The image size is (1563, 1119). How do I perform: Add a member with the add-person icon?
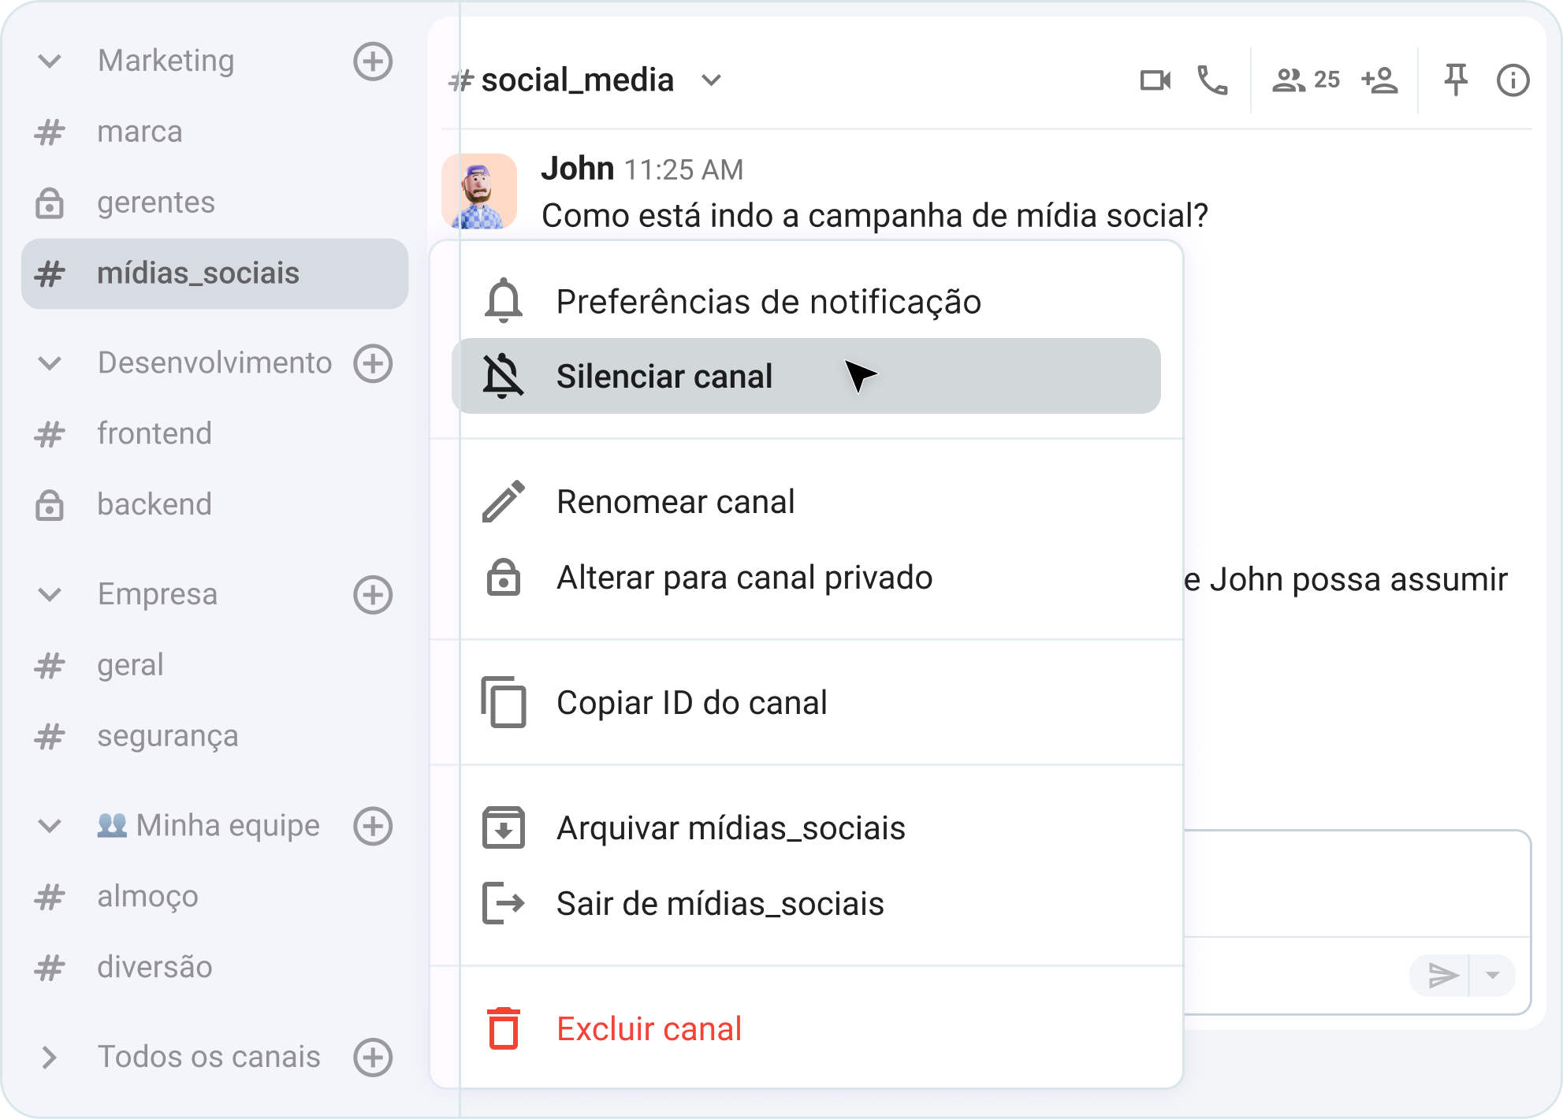click(1379, 80)
